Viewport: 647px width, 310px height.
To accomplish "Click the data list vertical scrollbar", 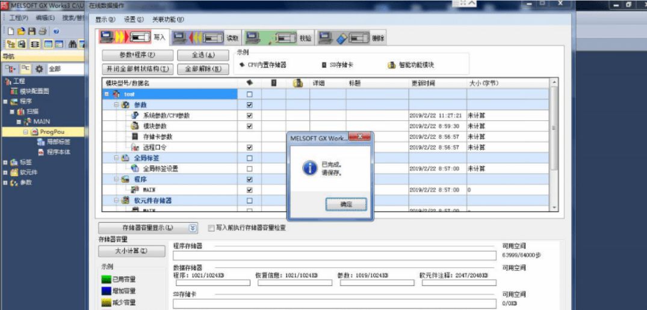I will 554,144.
